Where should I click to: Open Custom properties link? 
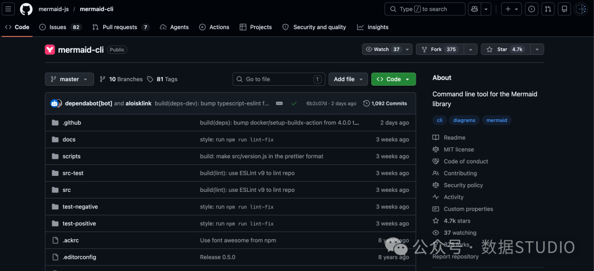point(463,209)
